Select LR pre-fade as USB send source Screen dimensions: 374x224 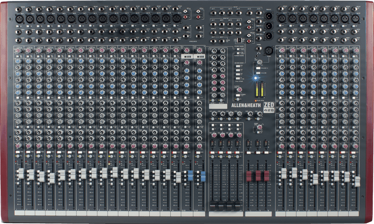pyautogui.click(x=237, y=78)
